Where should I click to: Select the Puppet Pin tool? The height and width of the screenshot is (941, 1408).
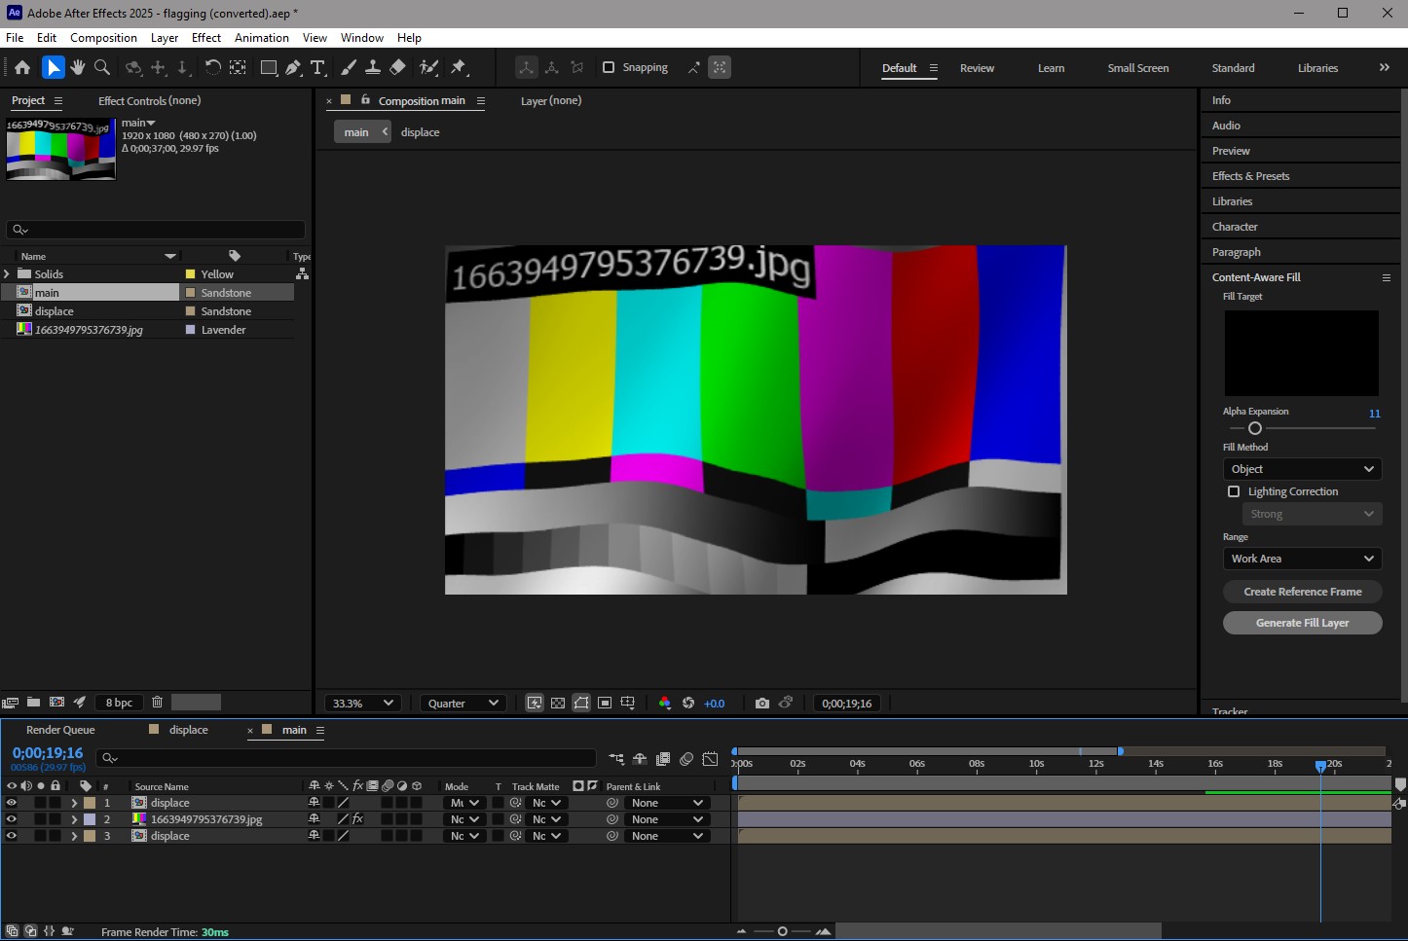click(x=459, y=67)
